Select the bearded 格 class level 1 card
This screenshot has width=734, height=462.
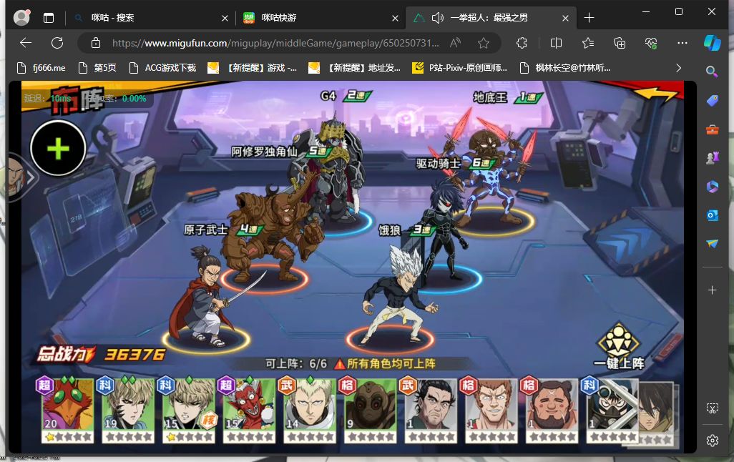click(552, 411)
